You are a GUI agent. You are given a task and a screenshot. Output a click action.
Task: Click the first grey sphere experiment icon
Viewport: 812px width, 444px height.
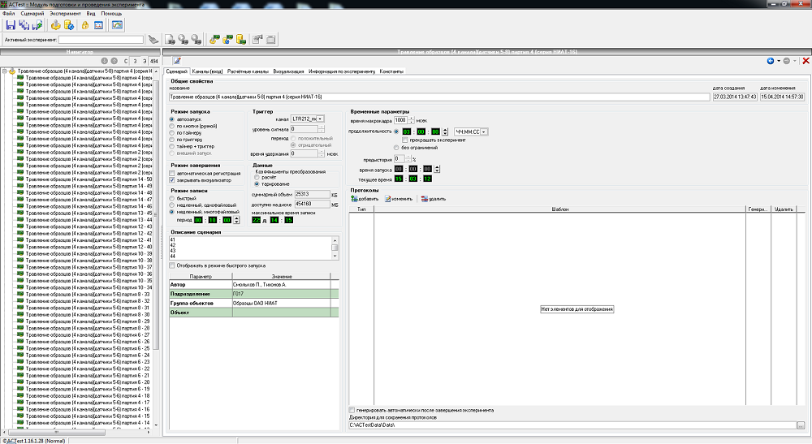(x=183, y=39)
